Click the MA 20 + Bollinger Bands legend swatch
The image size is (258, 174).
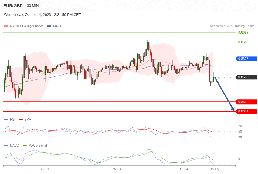point(6,26)
